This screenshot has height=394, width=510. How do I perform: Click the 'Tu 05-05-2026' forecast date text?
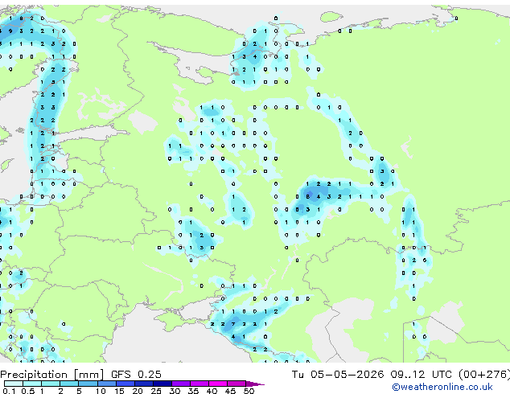point(338,374)
